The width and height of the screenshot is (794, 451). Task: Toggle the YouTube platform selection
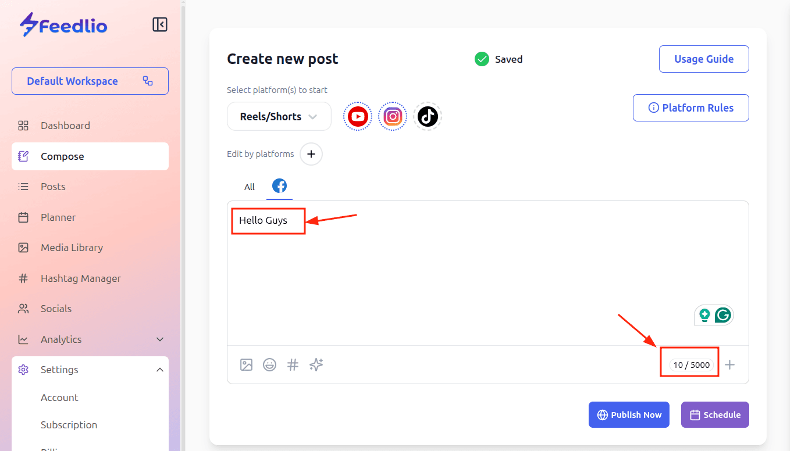click(358, 117)
